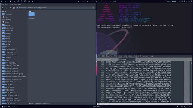Open the text editor Find menu
Viewport: 193px width, 108px height.
coord(115,56)
